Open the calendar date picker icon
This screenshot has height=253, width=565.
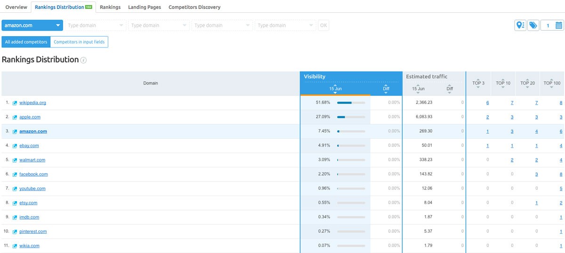click(558, 25)
